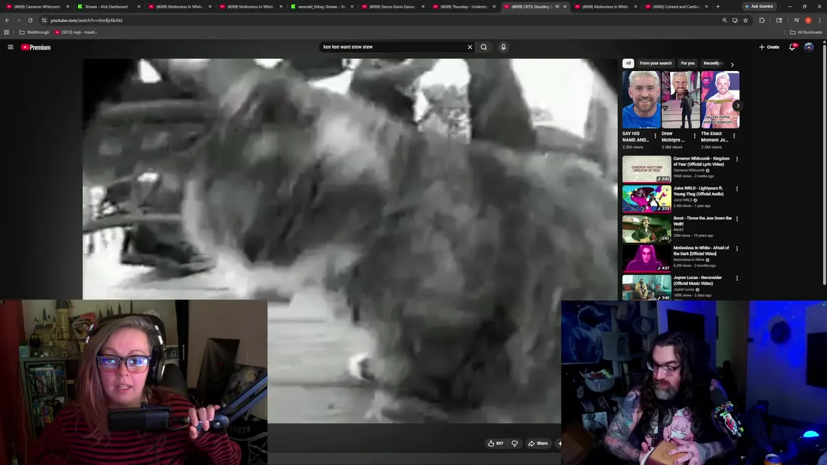The width and height of the screenshot is (827, 465).
Task: Go to YouTube Premium home logo
Action: click(x=36, y=47)
